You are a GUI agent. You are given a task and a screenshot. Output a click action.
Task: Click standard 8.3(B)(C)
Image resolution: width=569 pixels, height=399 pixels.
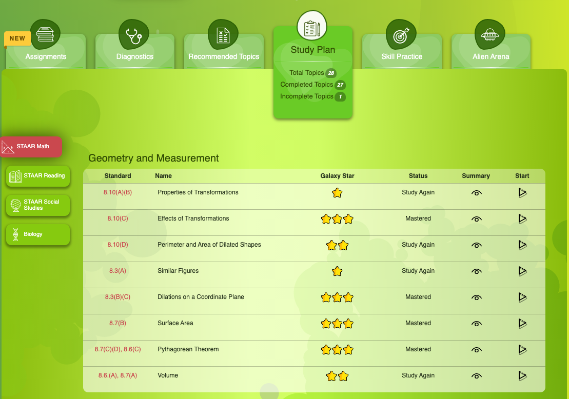click(x=117, y=297)
